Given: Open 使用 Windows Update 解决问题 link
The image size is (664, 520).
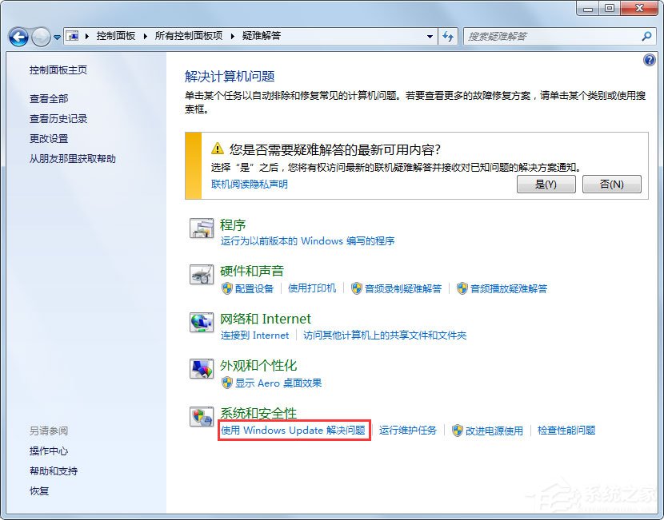Looking at the screenshot, I should click(293, 431).
